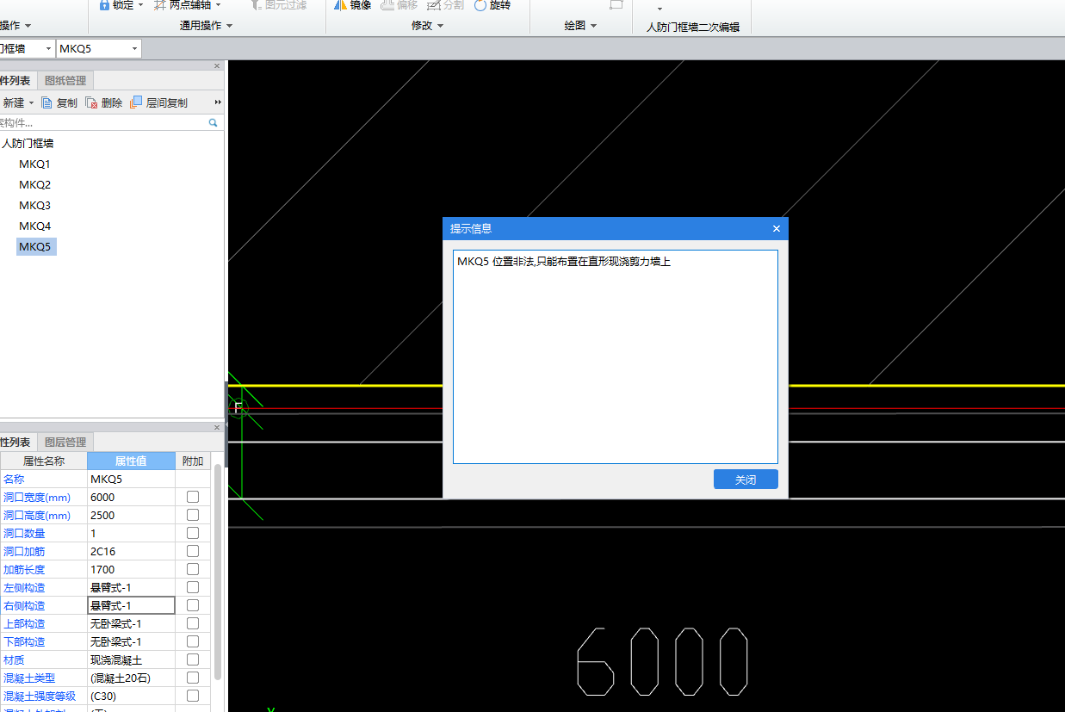Expand the 通用操作 group menu

click(229, 26)
